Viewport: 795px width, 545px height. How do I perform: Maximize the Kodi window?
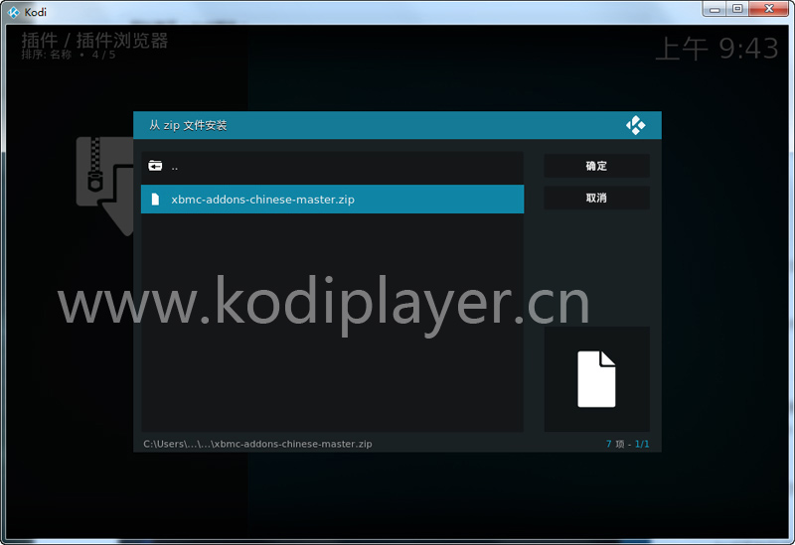pyautogui.click(x=737, y=9)
